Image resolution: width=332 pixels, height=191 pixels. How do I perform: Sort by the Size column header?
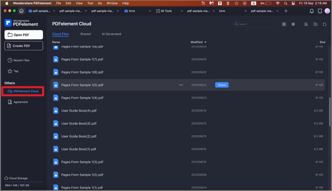pos(322,42)
